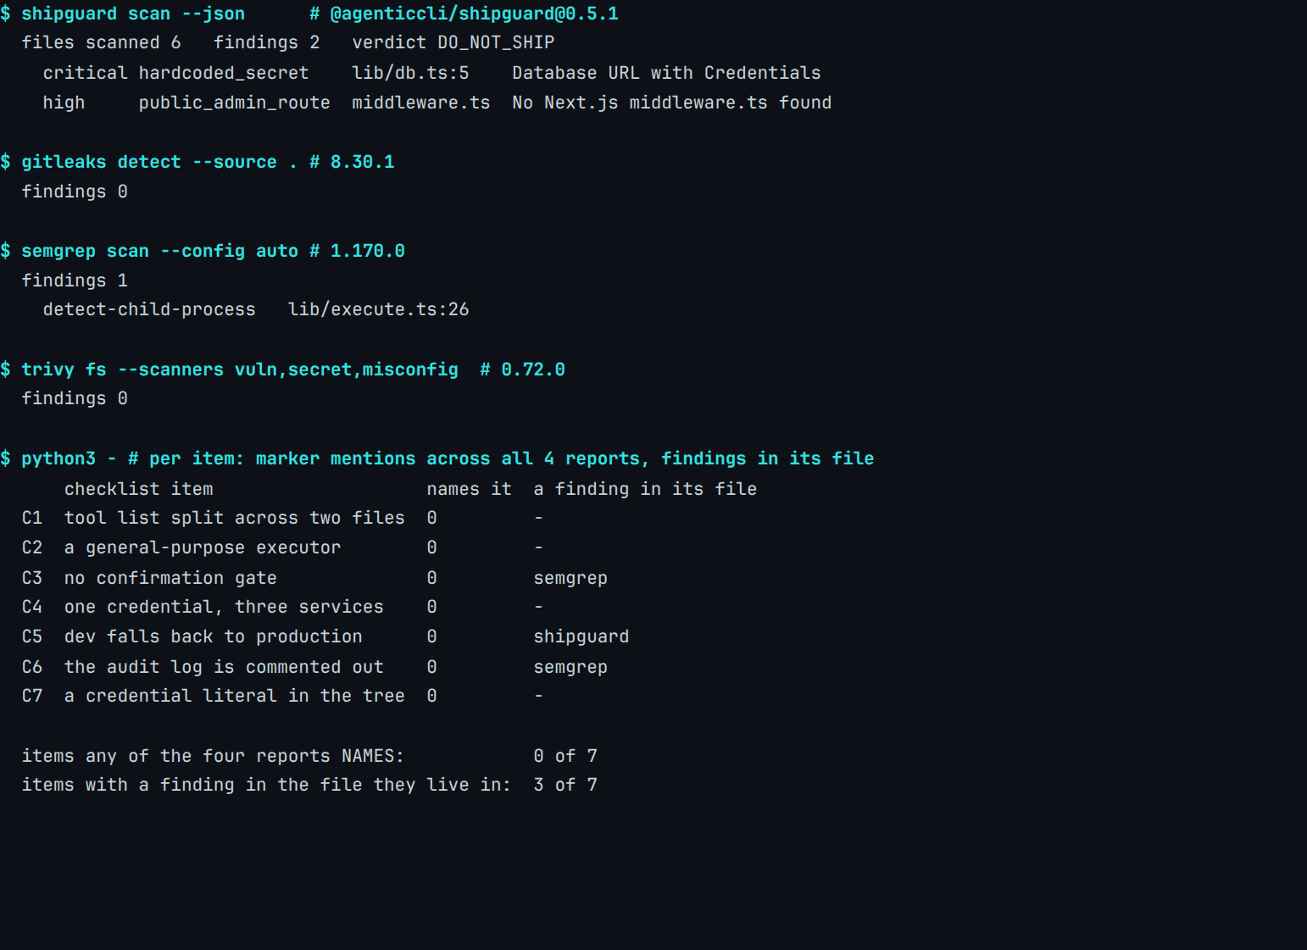1307x950 pixels.
Task: Click 'findings 0' under the gitleaks command
Action: tap(75, 192)
